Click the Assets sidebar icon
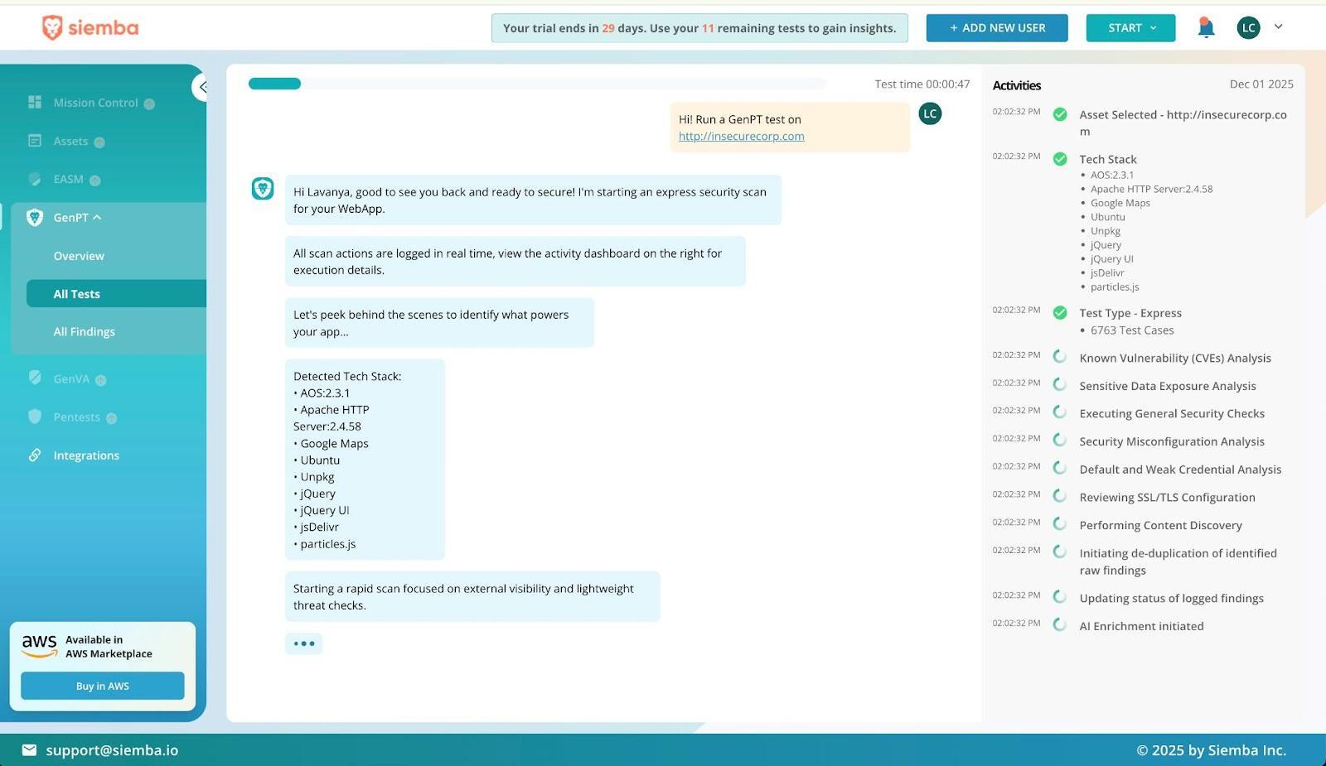The image size is (1326, 766). (x=35, y=141)
